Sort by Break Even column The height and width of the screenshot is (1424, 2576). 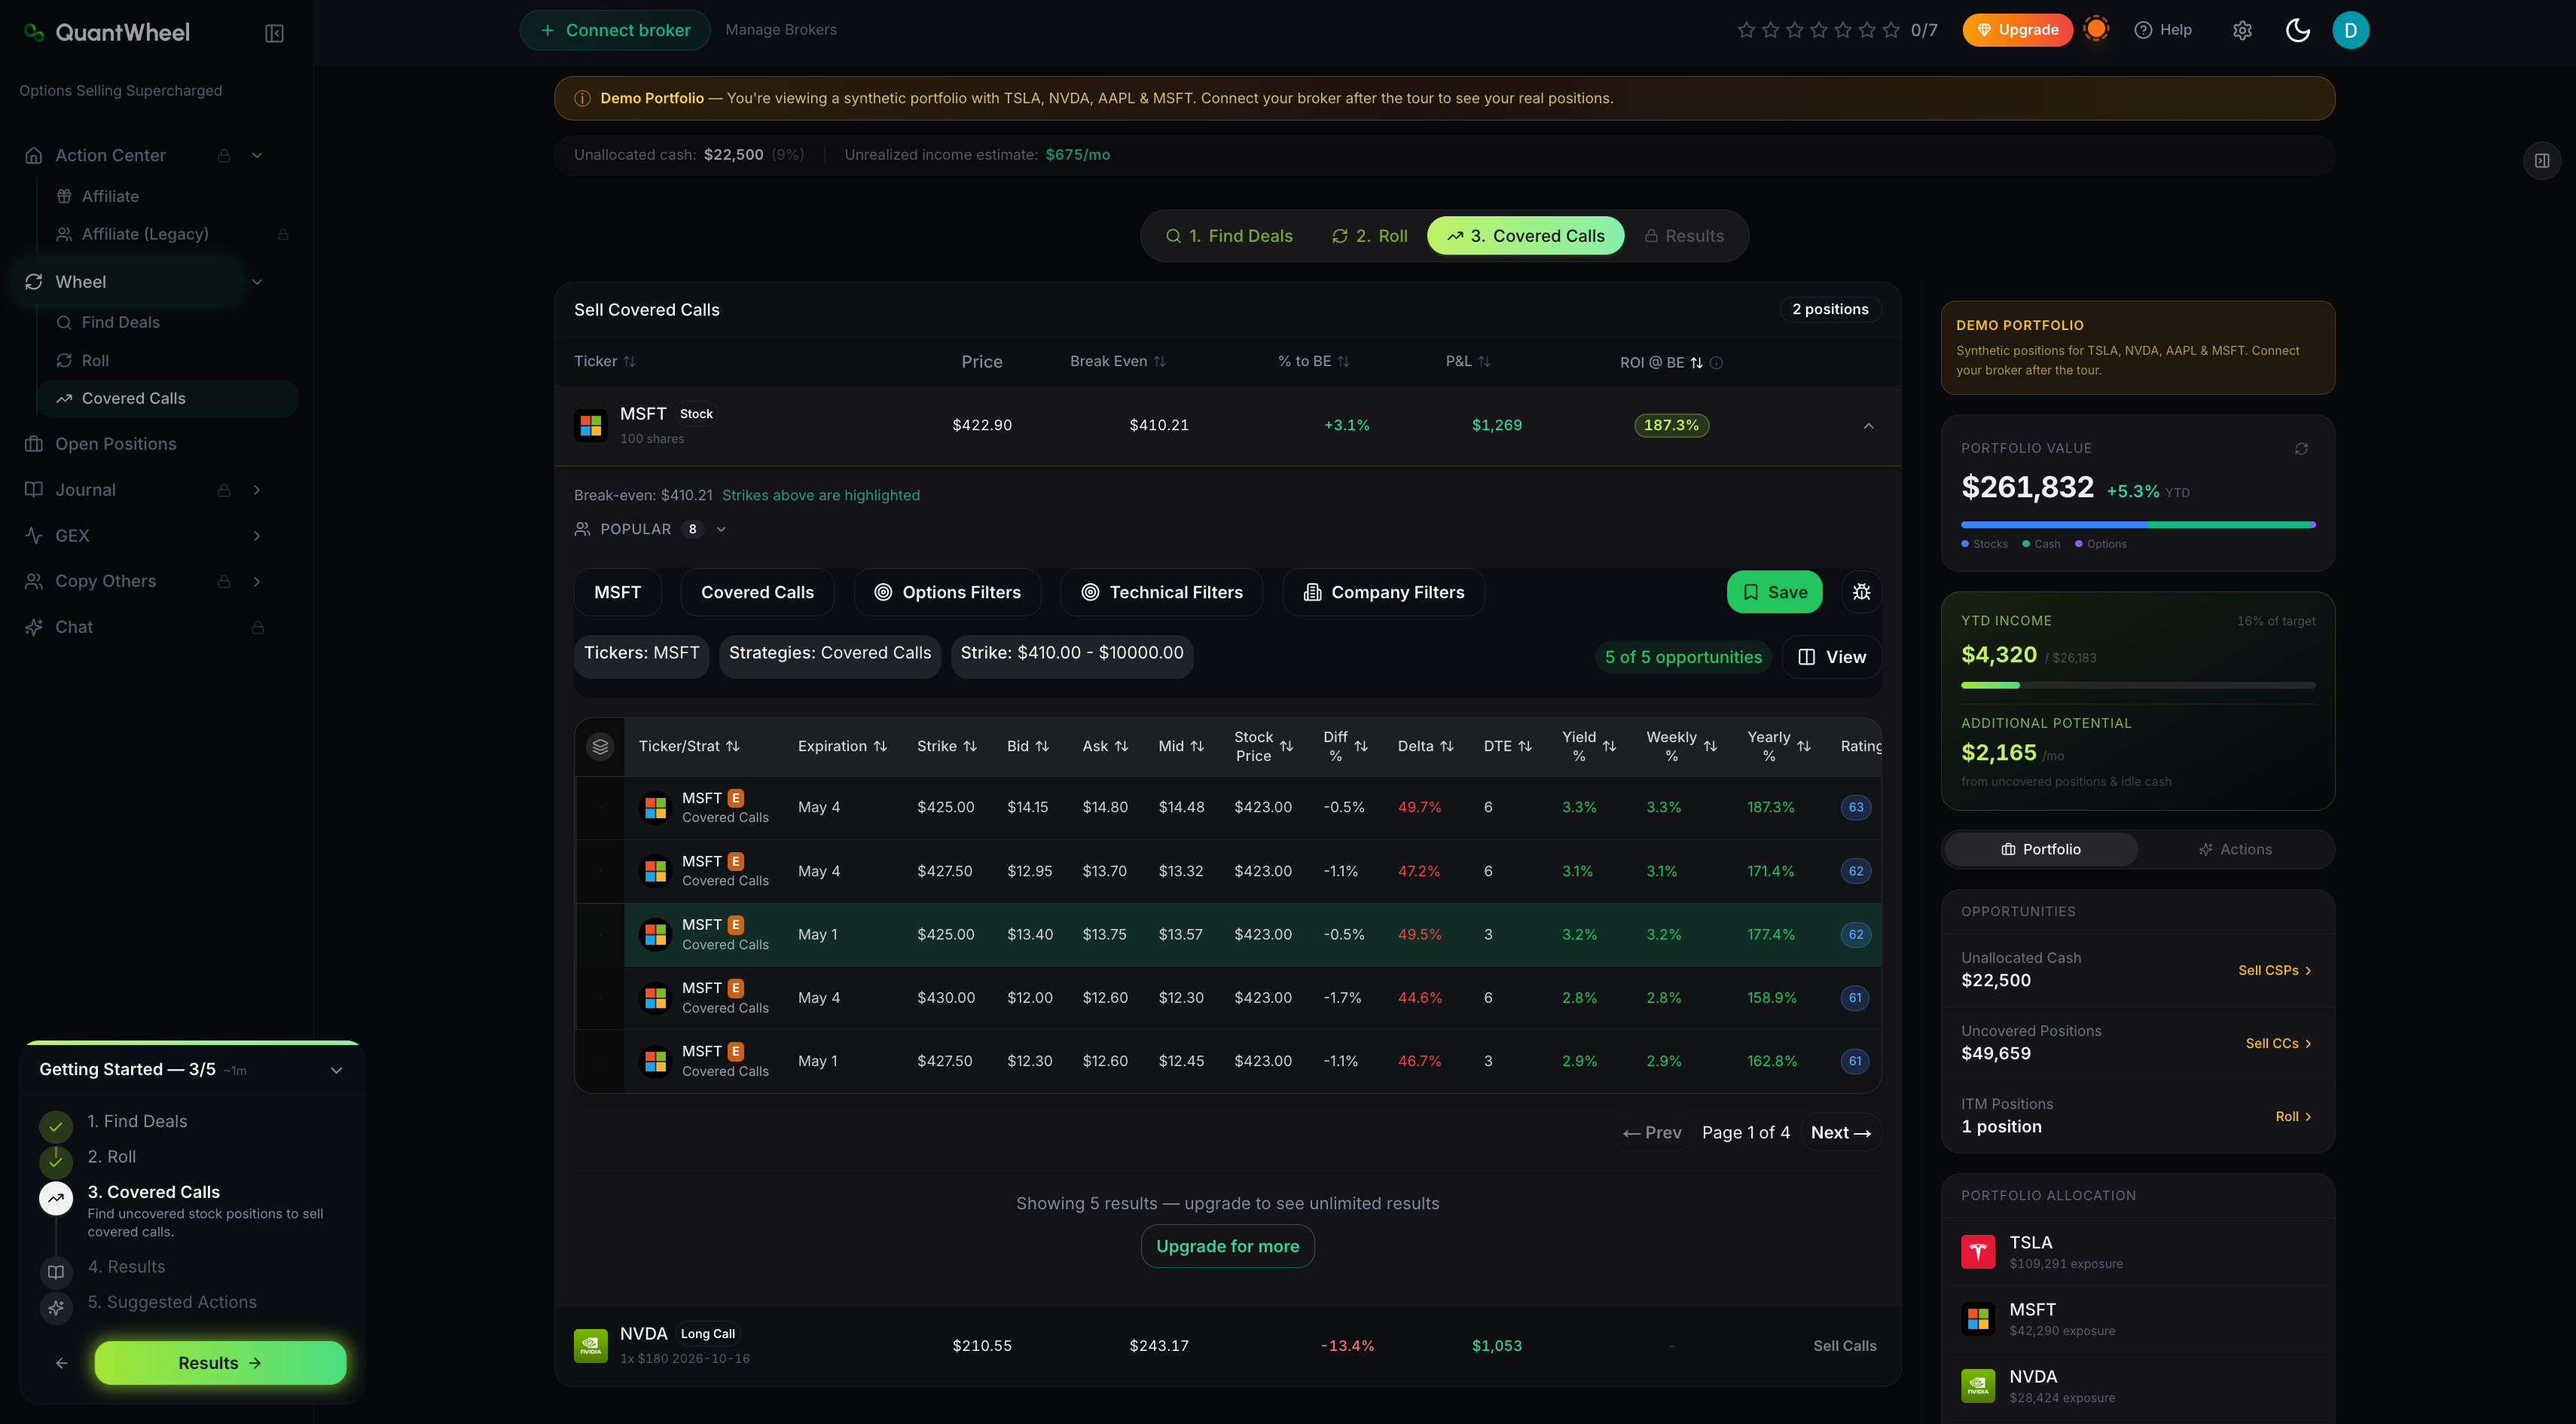click(1117, 361)
